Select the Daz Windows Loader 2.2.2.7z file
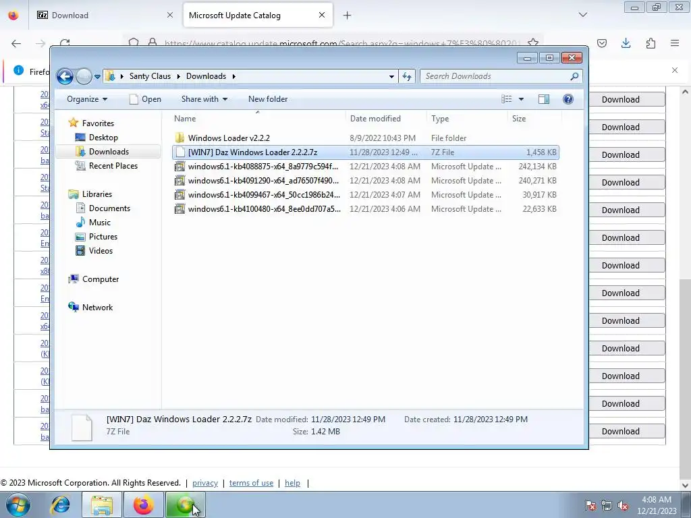 (366, 152)
